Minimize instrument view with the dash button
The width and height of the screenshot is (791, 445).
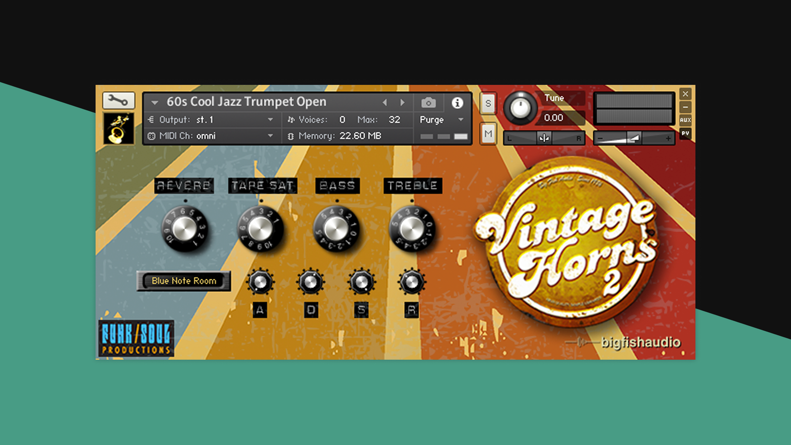tap(685, 107)
